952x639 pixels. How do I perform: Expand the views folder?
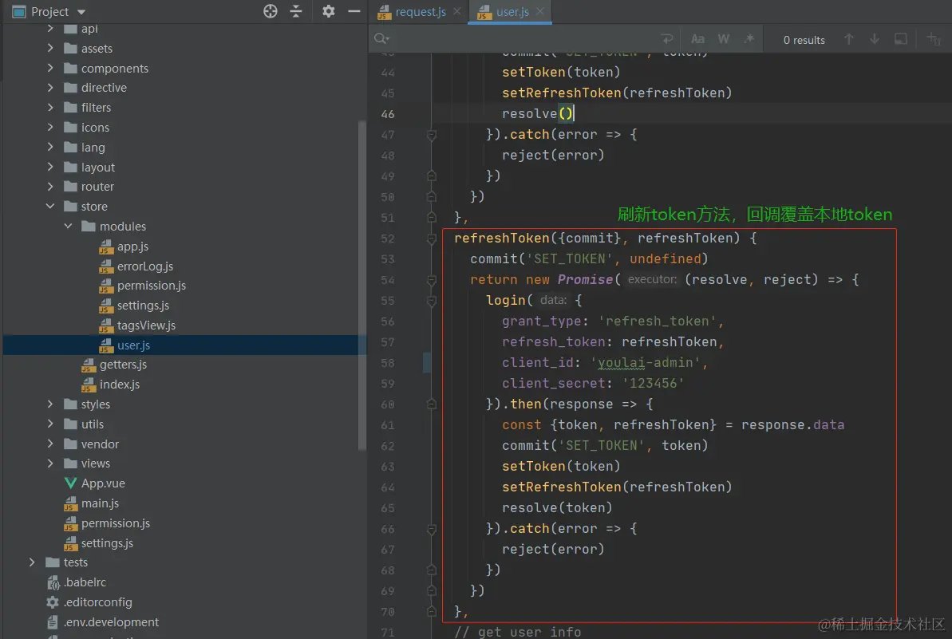coord(50,463)
